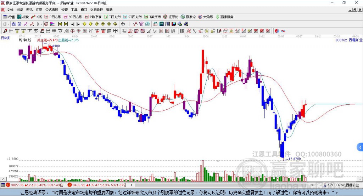The width and height of the screenshot is (363, 196).
Task: Switch to K线 chart button
Action: [x=37, y=17]
